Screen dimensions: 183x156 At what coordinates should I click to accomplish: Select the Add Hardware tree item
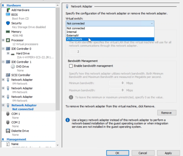click(20, 10)
